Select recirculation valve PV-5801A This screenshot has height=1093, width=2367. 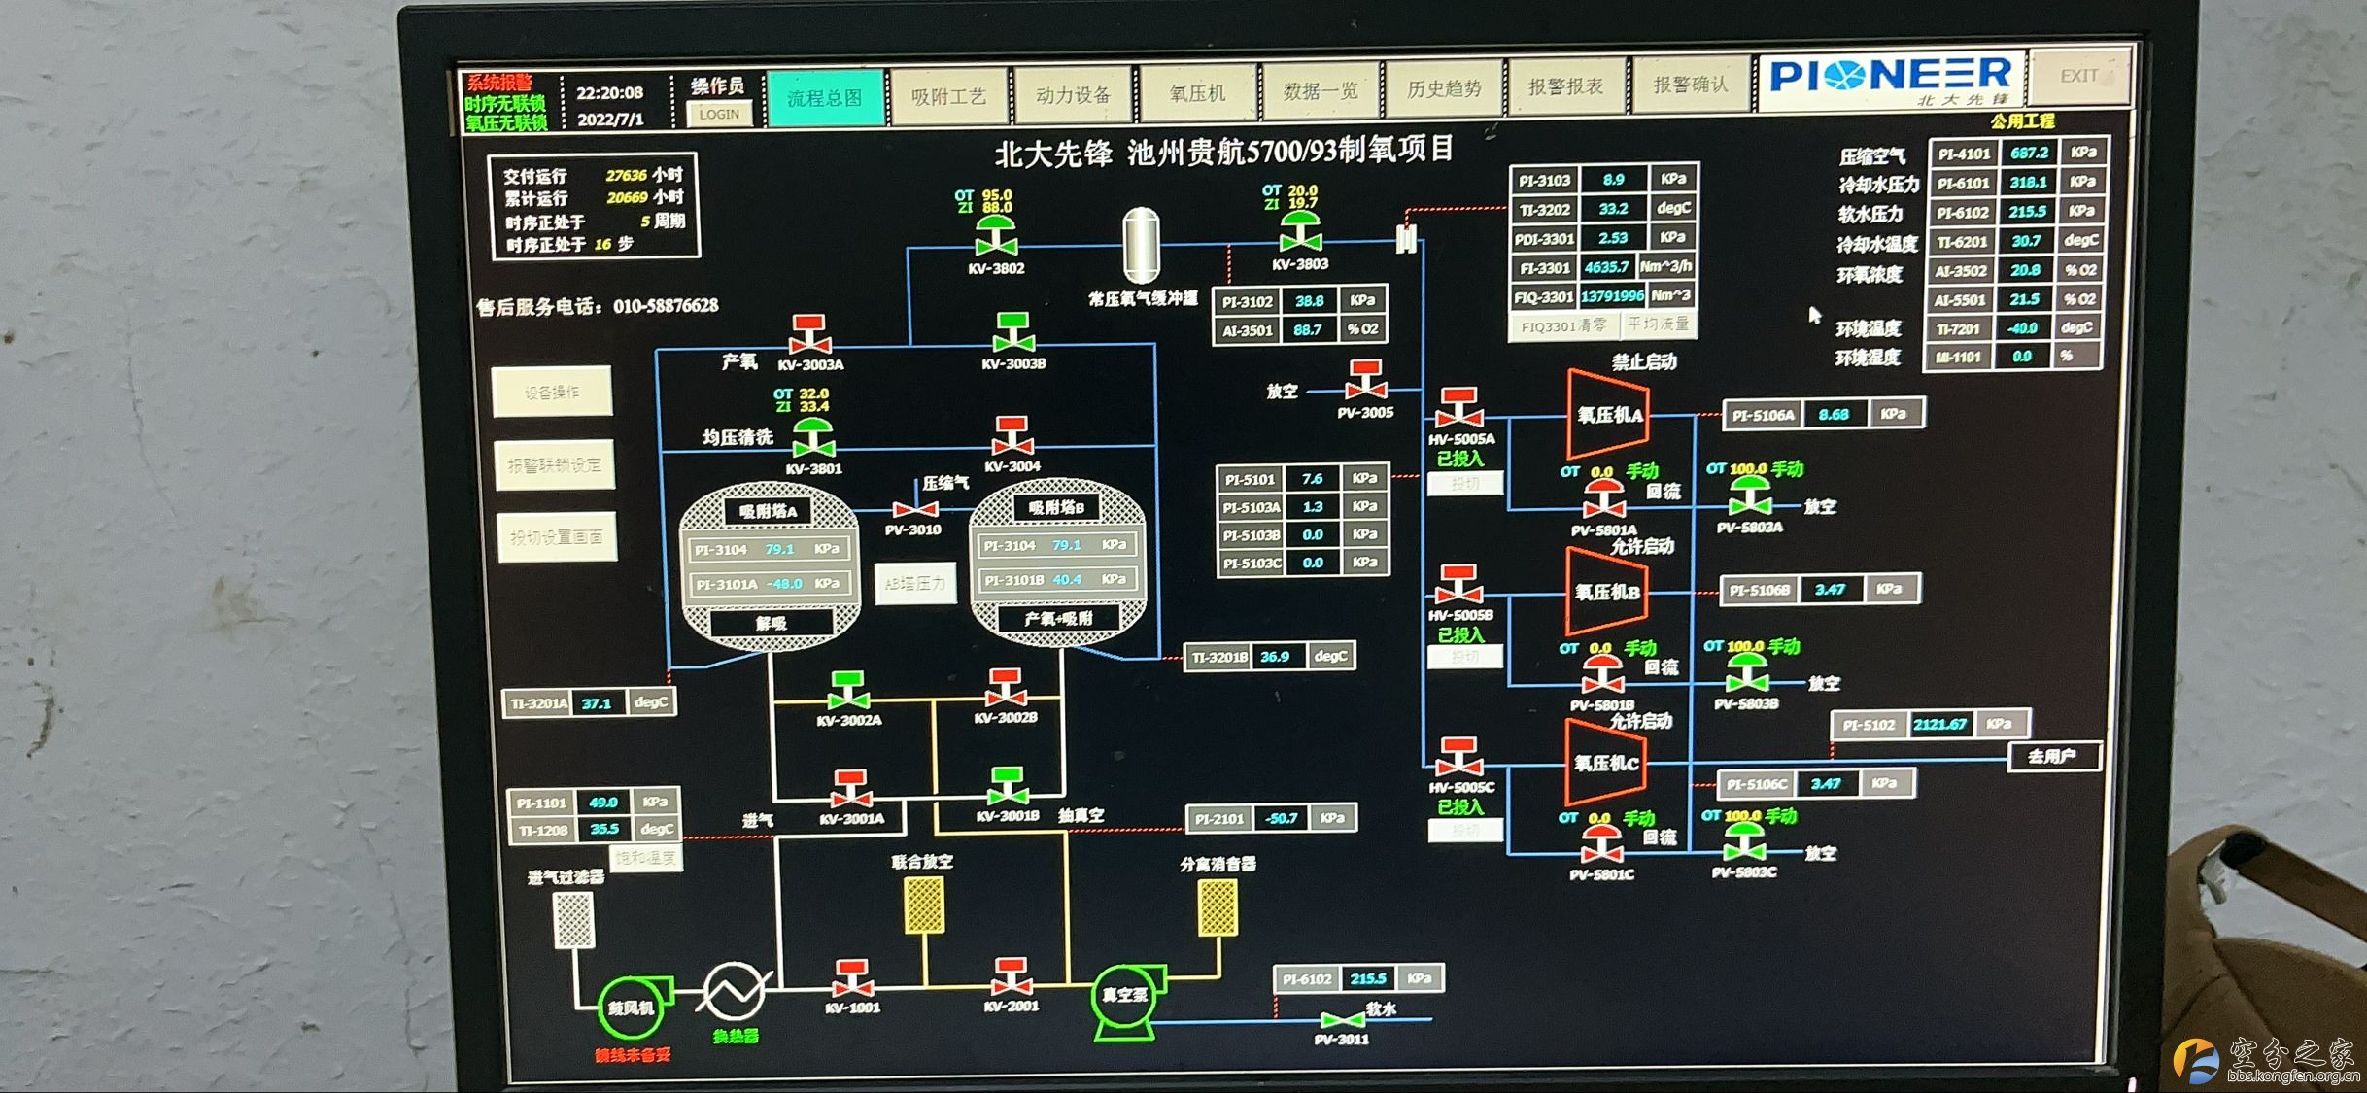[1604, 499]
